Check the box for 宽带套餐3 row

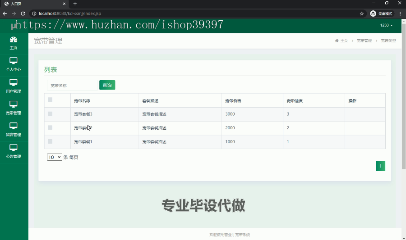[50, 114]
